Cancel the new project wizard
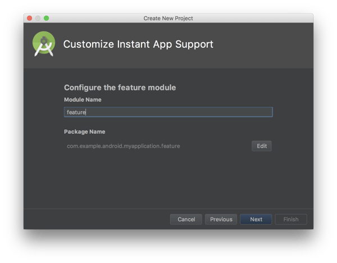This screenshot has width=337, height=263. pyautogui.click(x=186, y=219)
